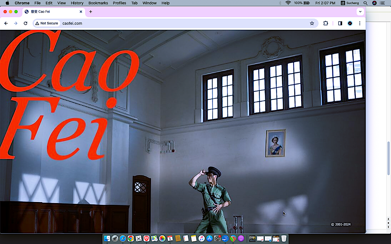Open Maps from the Dock
The image size is (391, 244).
[154, 239]
